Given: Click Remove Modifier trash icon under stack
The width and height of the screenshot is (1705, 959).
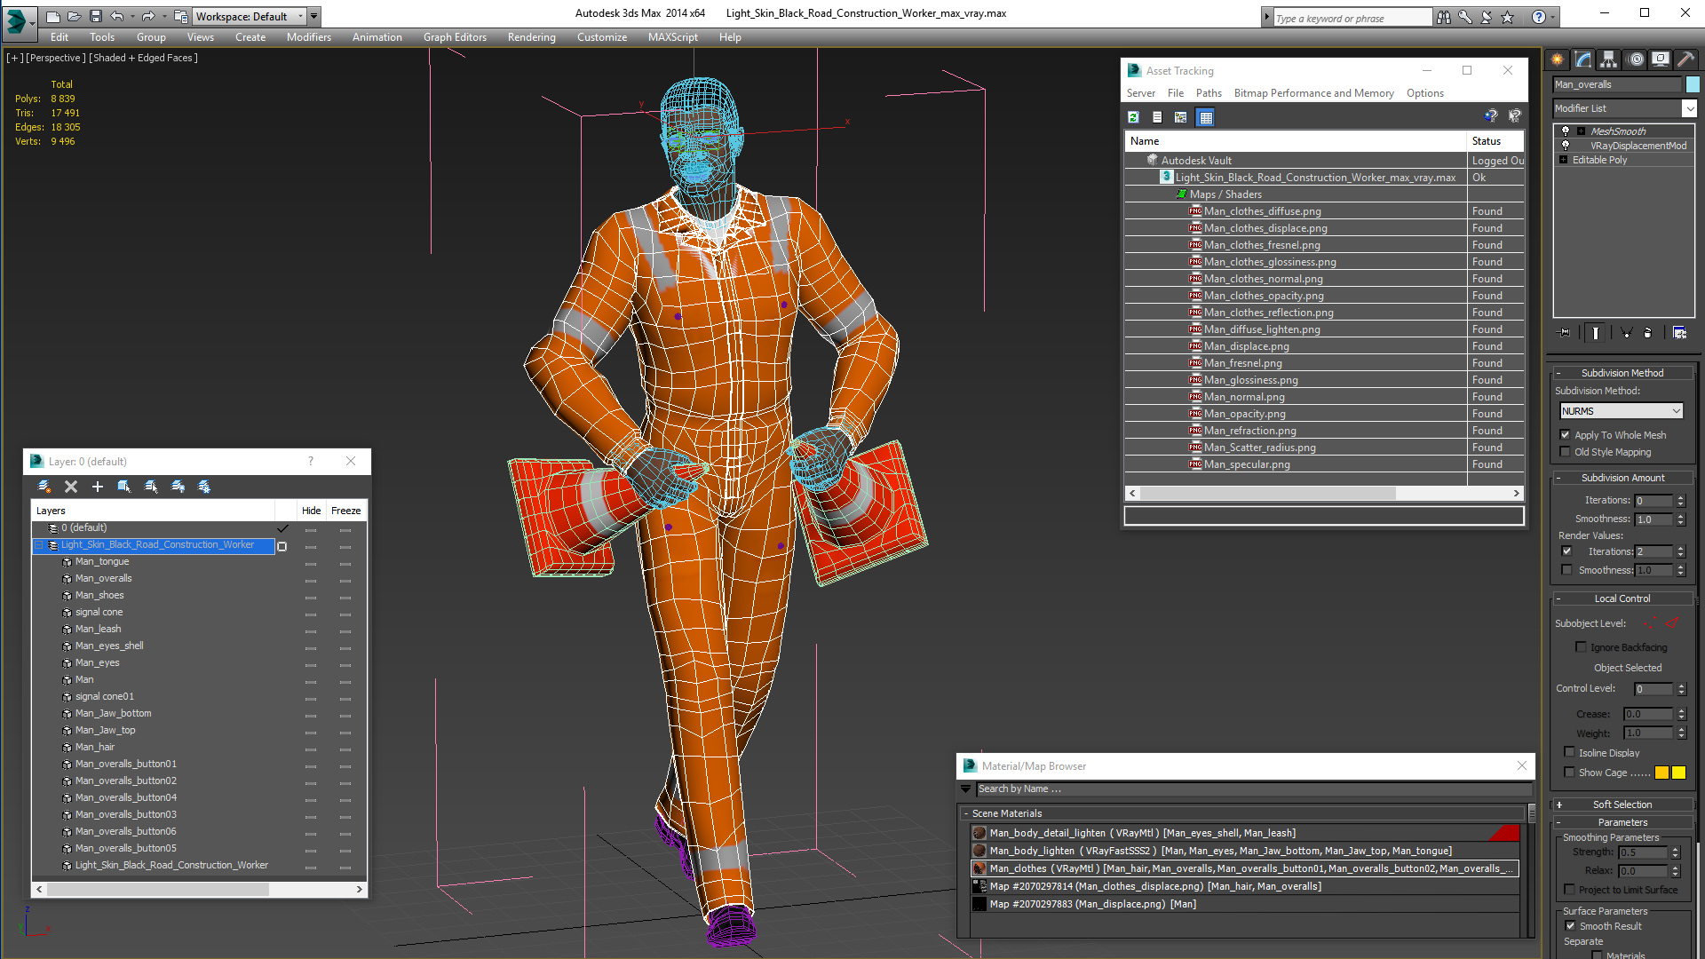Looking at the screenshot, I should [x=1648, y=333].
